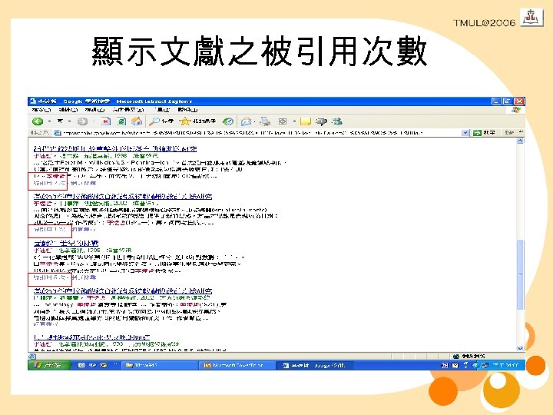This screenshot has height=415, width=553.
Task: Open the View (檢視) menu
Action: click(x=95, y=110)
